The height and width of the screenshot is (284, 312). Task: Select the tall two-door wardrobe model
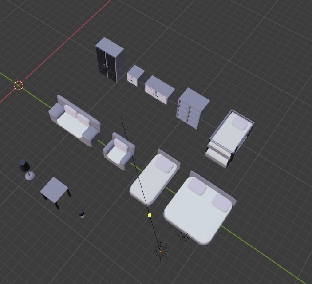[110, 60]
